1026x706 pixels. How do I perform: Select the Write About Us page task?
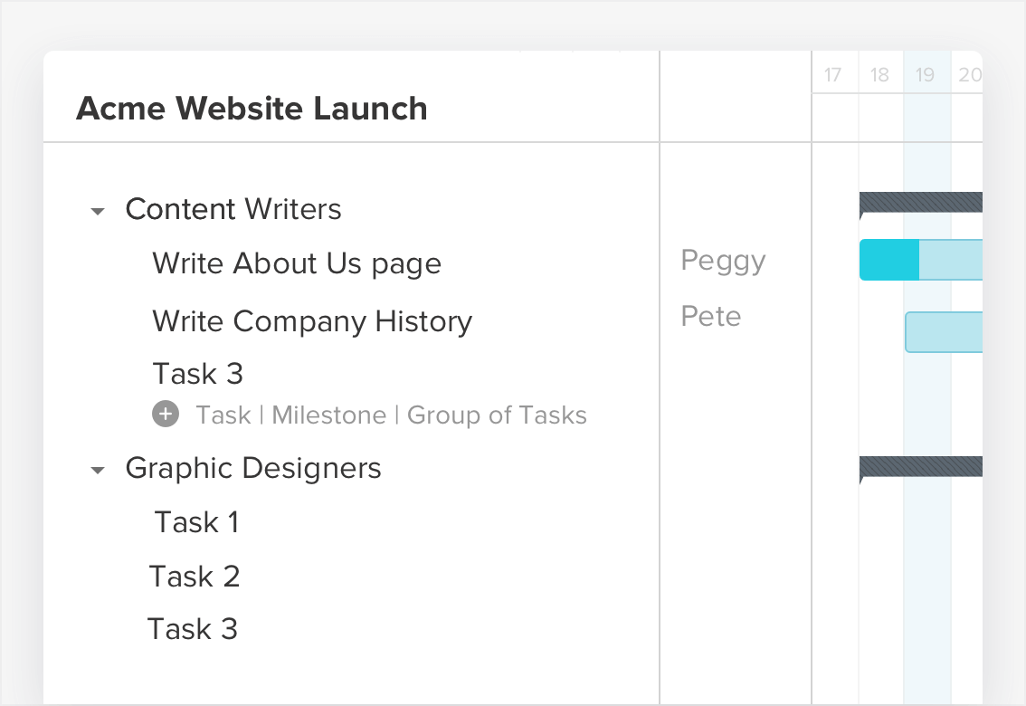point(297,263)
